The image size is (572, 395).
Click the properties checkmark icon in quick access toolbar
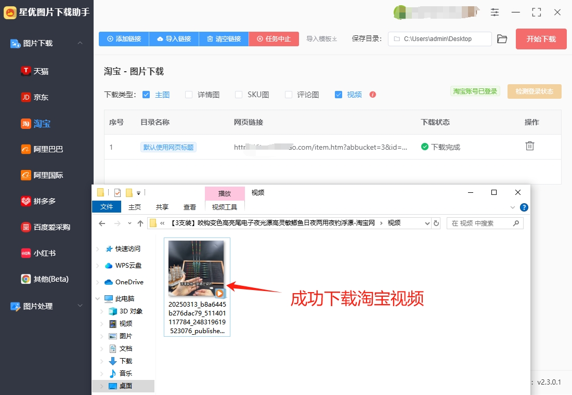[x=118, y=193]
